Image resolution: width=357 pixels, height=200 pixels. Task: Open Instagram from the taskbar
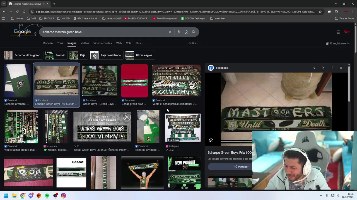point(63,196)
